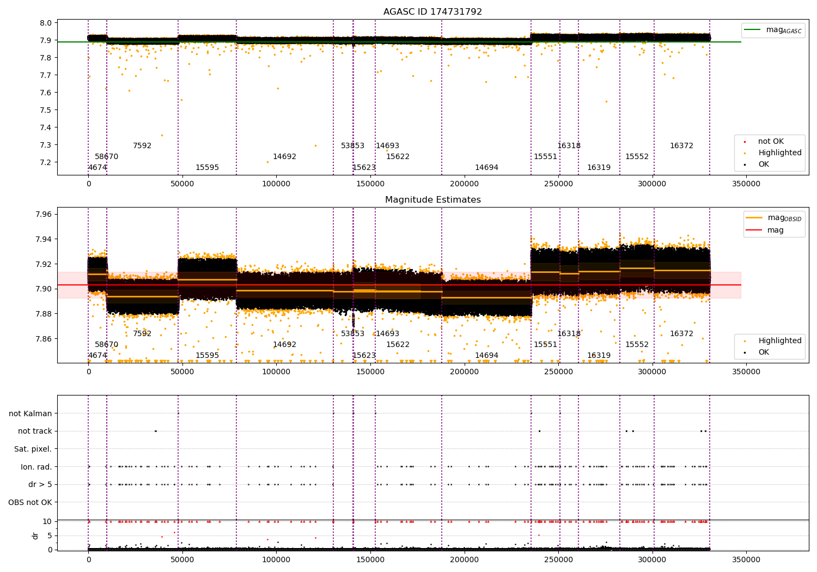Click the 200000 x-axis tick in middle plot
Image resolution: width=817 pixels, height=572 pixels.
pos(464,372)
